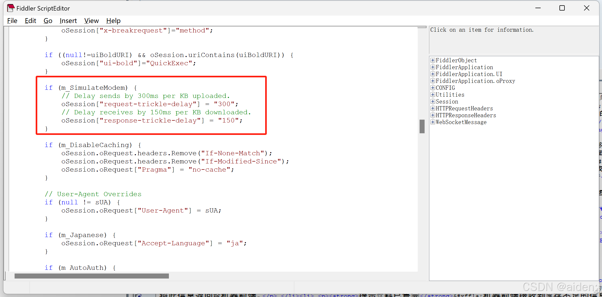Expand the FiddlerObject tree node

tap(433, 60)
